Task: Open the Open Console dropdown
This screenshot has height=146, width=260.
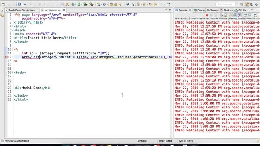Action: click(x=258, y=15)
